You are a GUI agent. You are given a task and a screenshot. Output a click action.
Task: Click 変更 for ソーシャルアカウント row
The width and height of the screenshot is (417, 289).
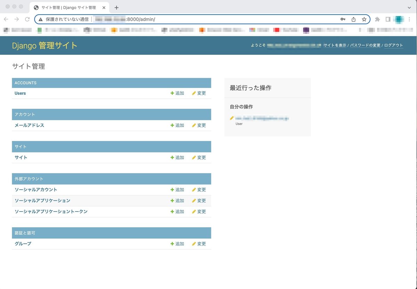point(199,190)
